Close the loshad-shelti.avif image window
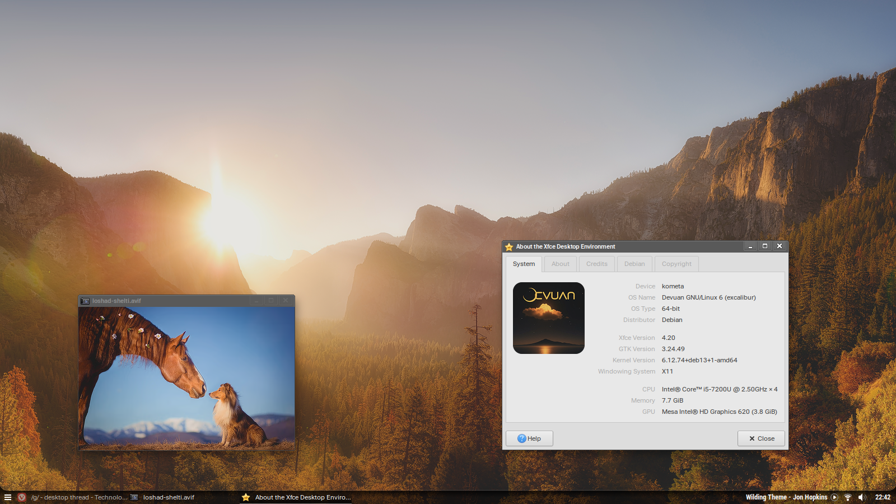The height and width of the screenshot is (504, 896). (x=286, y=301)
